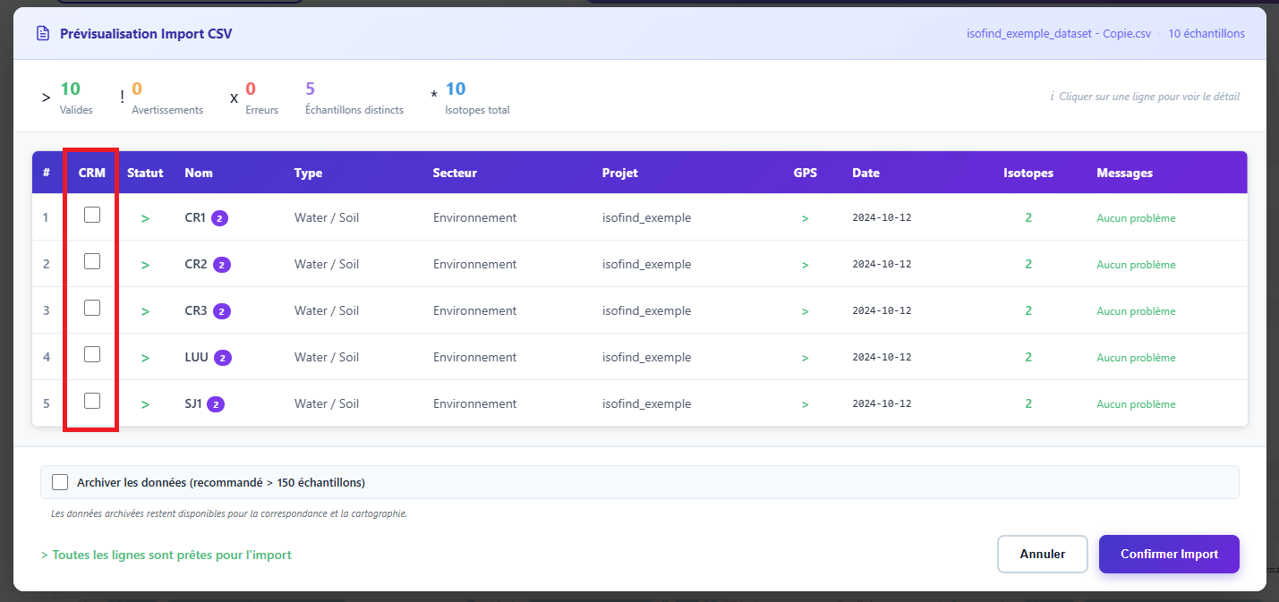Expand row CR2 using its status chevron
The width and height of the screenshot is (1279, 602).
[x=145, y=264]
